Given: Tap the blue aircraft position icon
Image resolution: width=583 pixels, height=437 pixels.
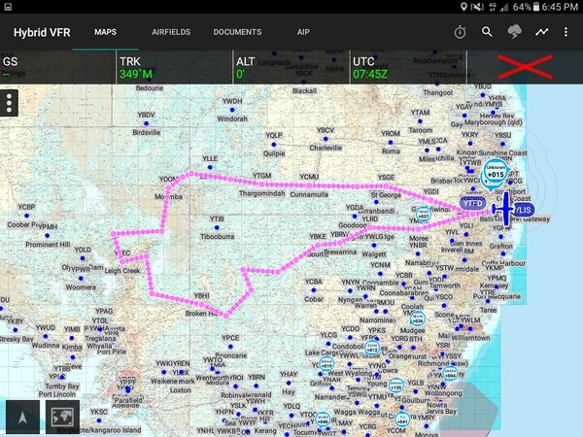Looking at the screenshot, I should pos(505,208).
